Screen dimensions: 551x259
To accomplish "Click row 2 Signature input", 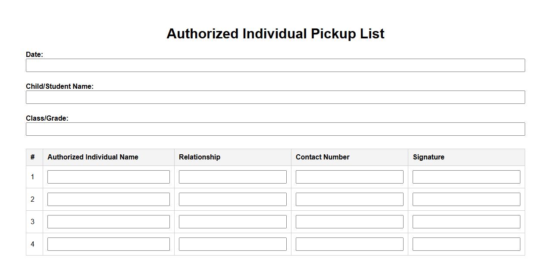I will (466, 200).
